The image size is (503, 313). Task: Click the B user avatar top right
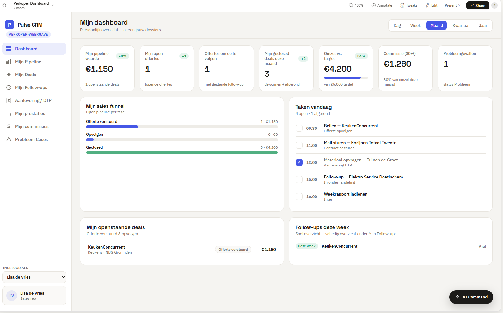[494, 5]
